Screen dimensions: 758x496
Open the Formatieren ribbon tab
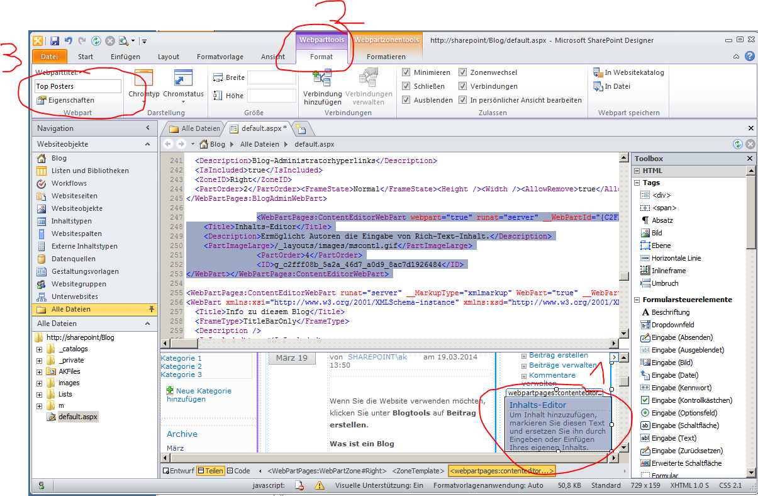[386, 57]
